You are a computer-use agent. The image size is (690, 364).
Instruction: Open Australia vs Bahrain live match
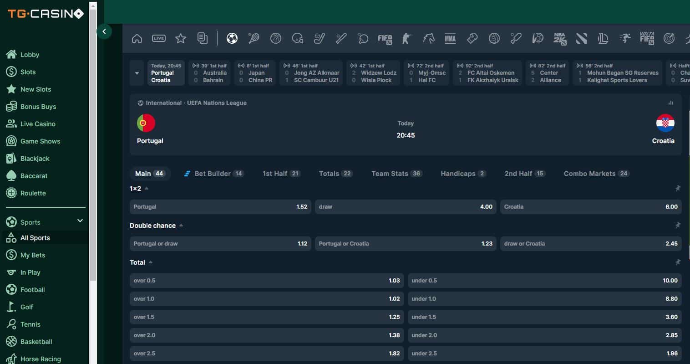tap(209, 73)
